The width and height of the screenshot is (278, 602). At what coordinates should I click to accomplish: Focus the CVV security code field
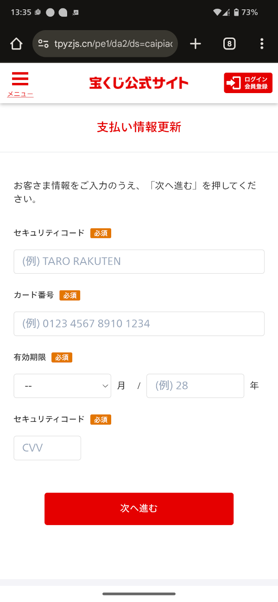coord(47,448)
